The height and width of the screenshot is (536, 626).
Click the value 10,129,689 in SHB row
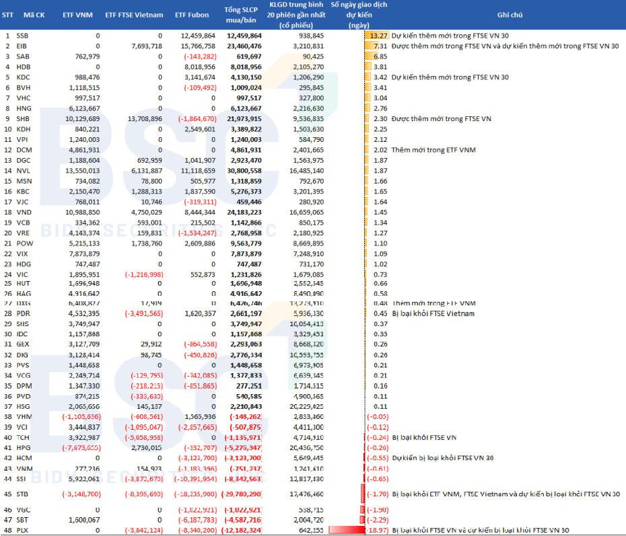click(83, 119)
